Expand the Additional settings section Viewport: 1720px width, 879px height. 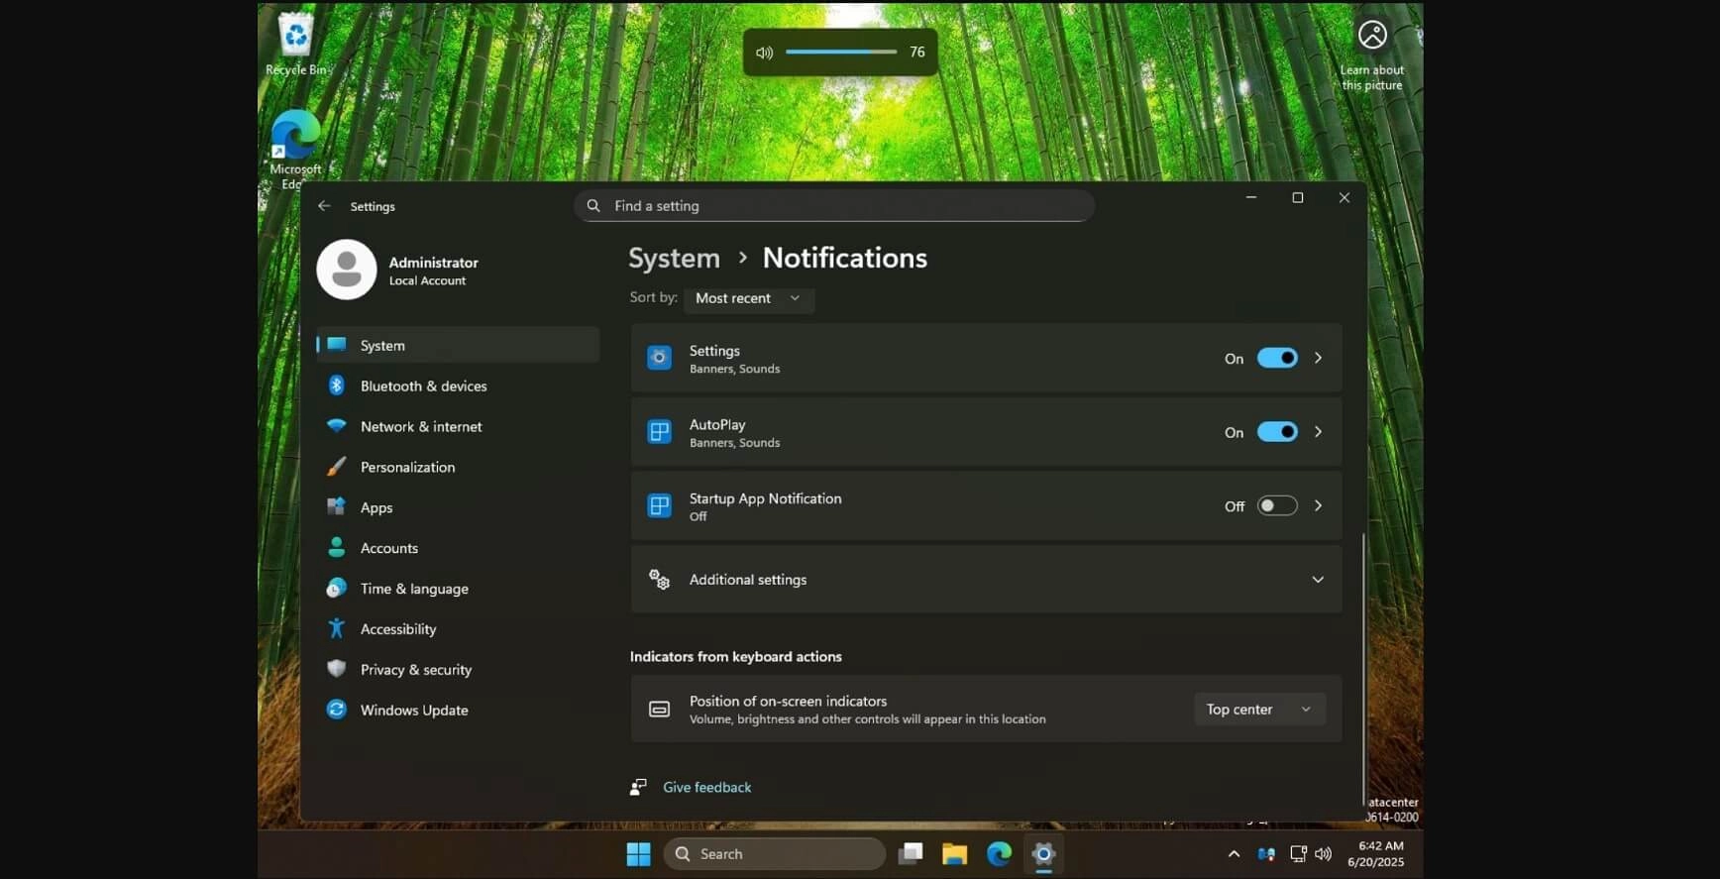[x=986, y=579]
